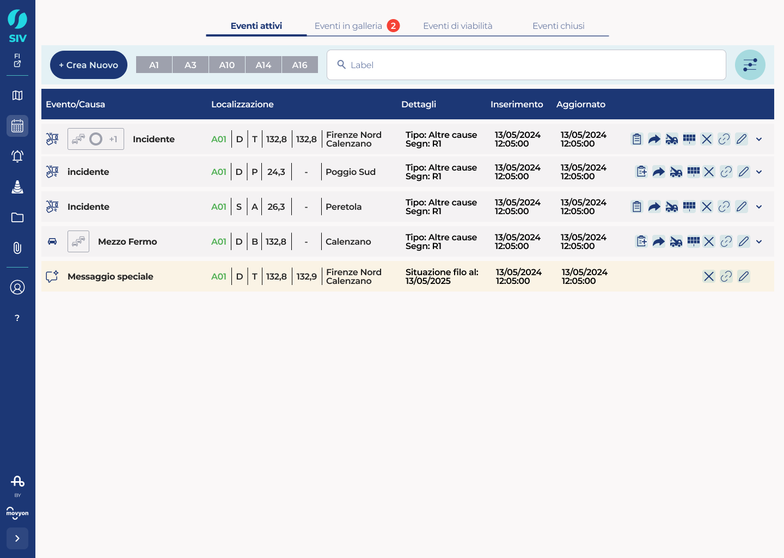
Task: Toggle the A1 highway filter
Action: (x=154, y=65)
